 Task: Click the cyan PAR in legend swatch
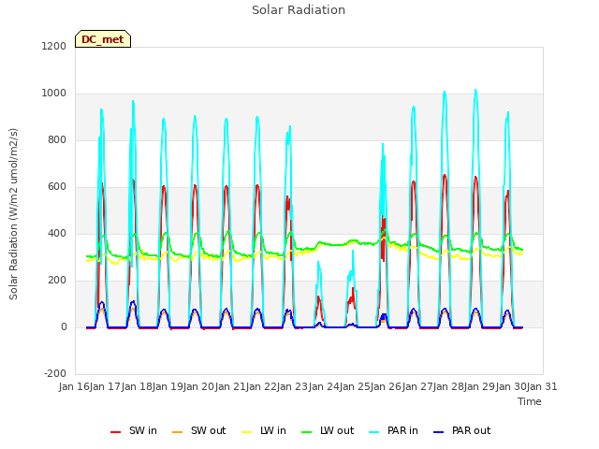[x=374, y=432]
